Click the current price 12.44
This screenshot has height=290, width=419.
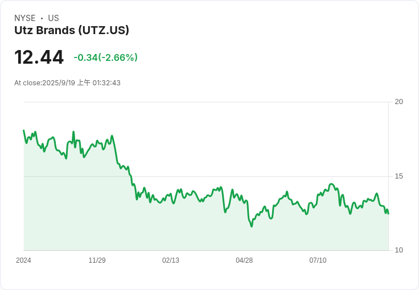point(39,57)
